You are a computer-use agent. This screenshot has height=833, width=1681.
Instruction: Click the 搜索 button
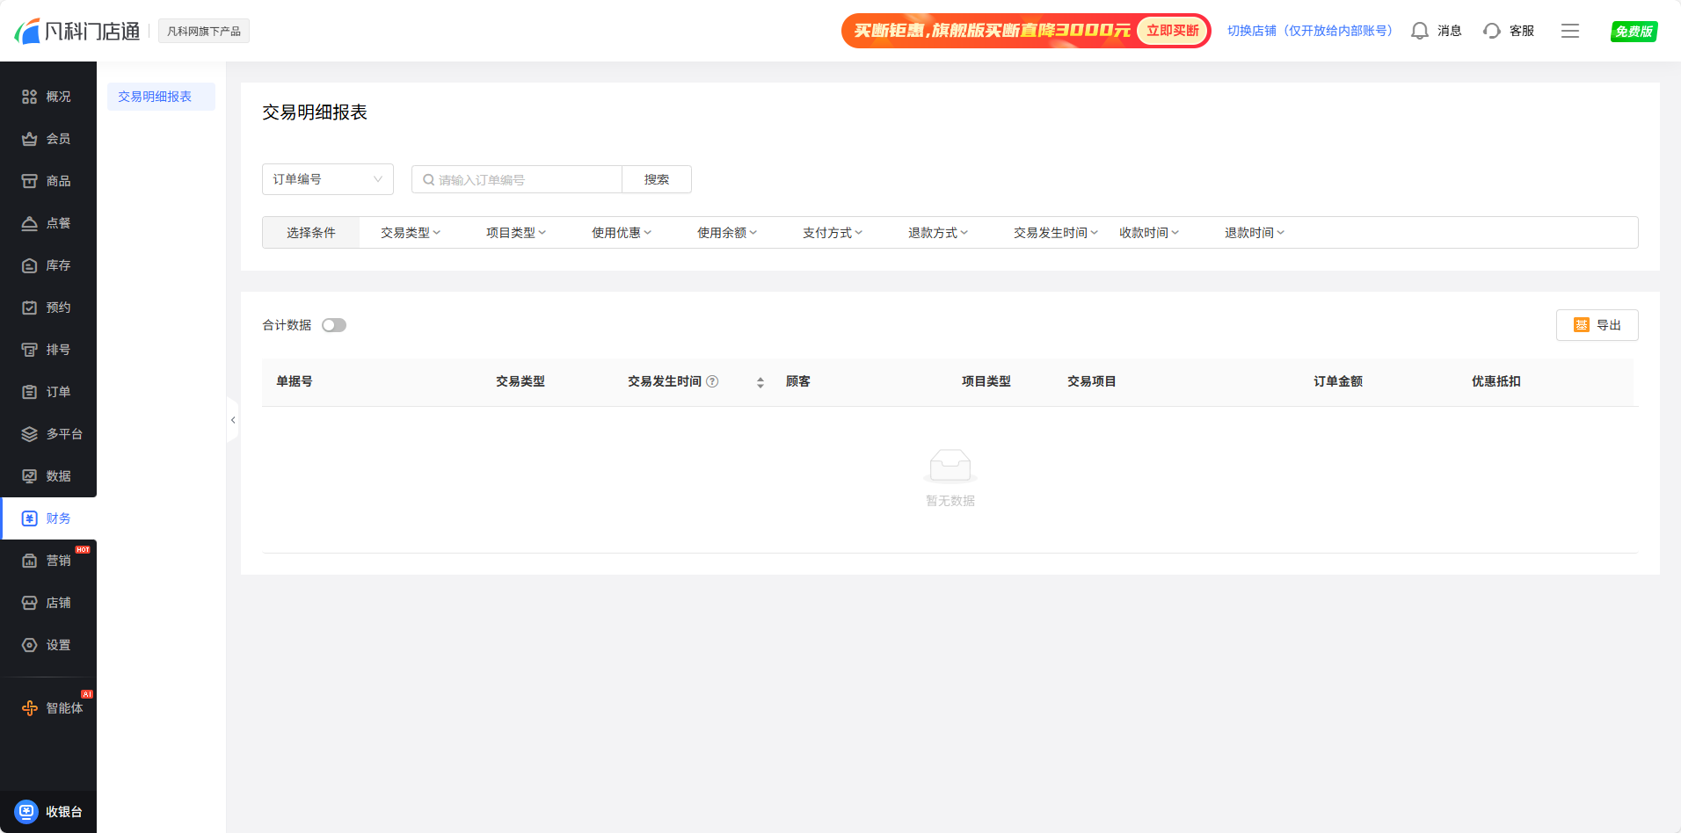pyautogui.click(x=656, y=179)
